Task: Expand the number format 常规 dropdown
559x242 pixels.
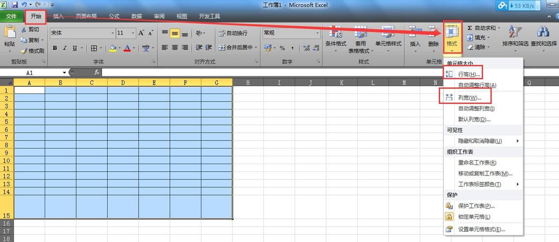Action: pos(317,33)
